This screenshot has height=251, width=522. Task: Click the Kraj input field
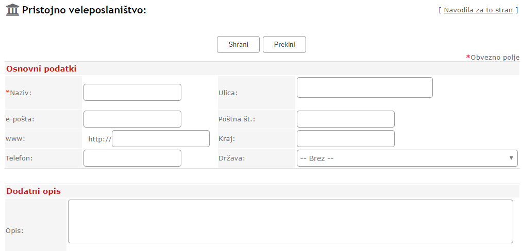(345, 138)
